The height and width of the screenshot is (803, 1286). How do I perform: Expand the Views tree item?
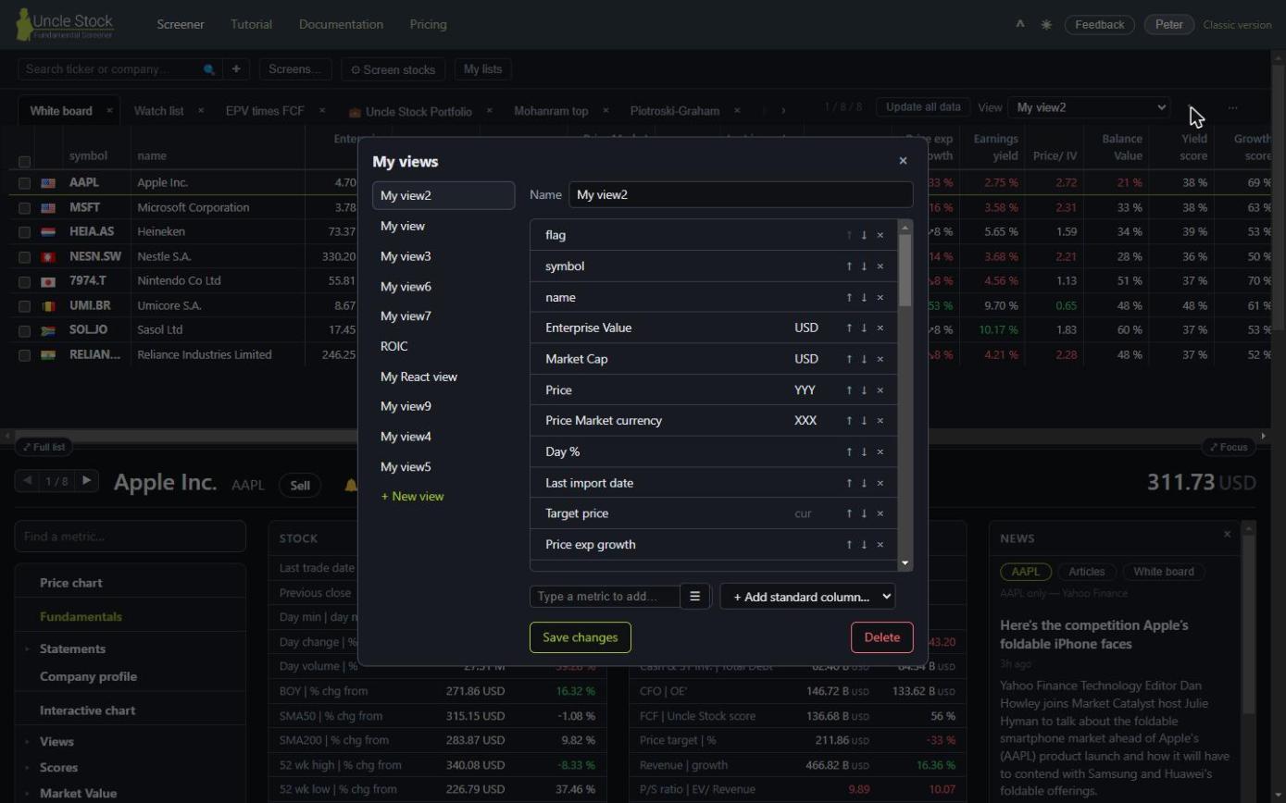27,742
